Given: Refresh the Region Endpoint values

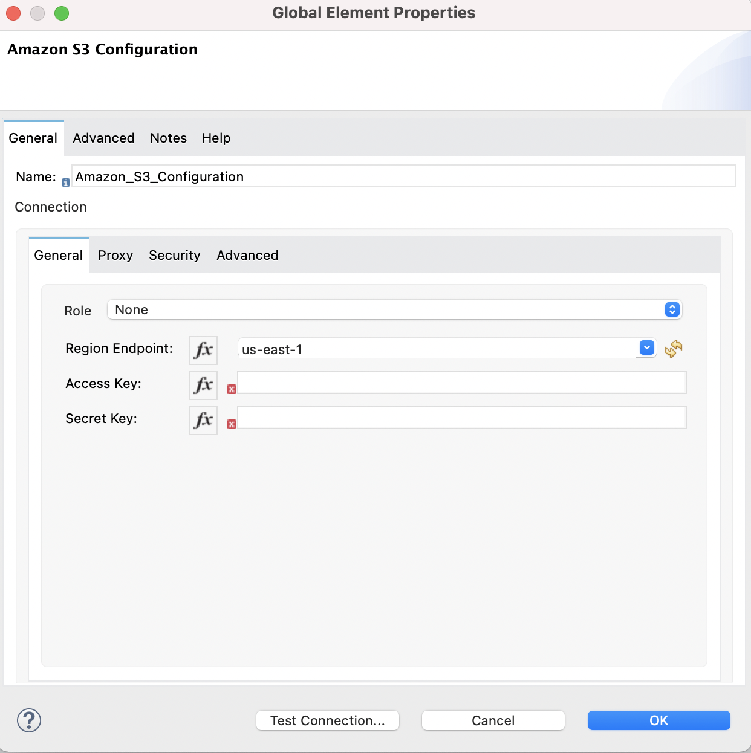Looking at the screenshot, I should 673,349.
